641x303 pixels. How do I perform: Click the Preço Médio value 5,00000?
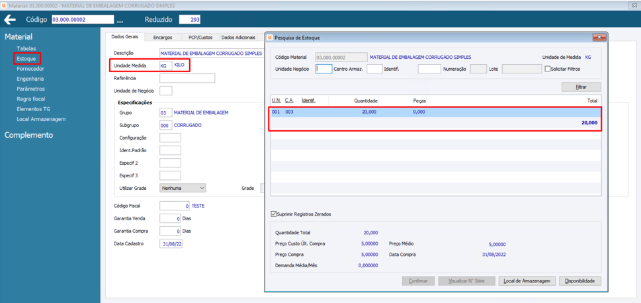(497, 244)
